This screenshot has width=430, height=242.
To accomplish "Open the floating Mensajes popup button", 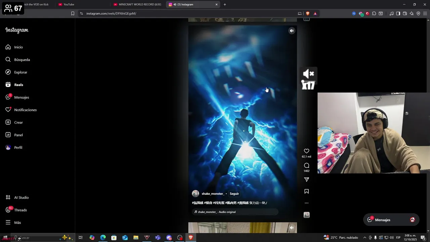I will (x=391, y=220).
